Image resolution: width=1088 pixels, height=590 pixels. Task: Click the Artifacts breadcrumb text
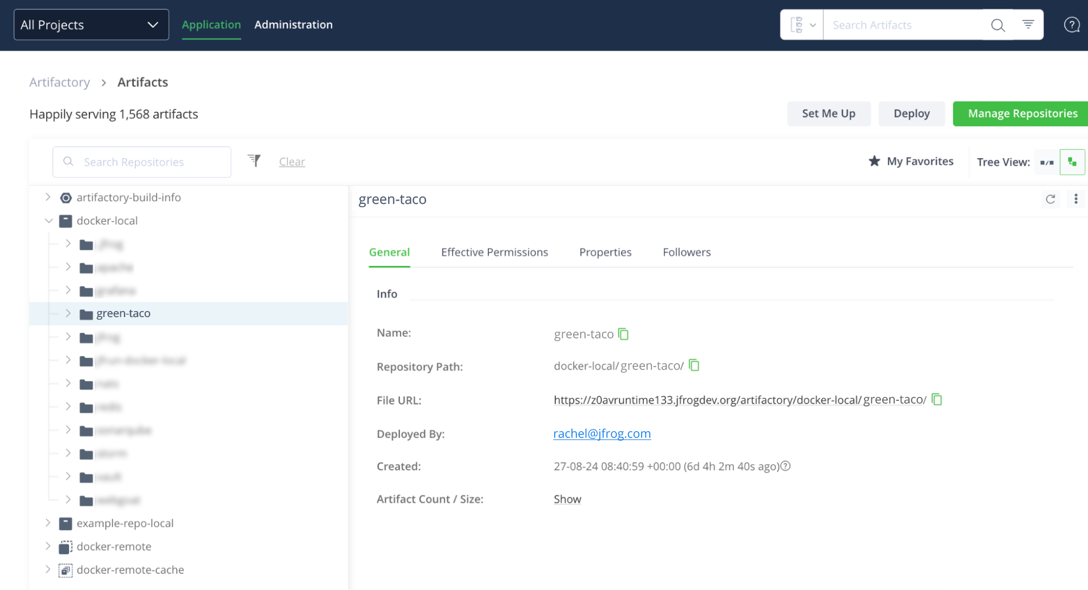(x=143, y=82)
